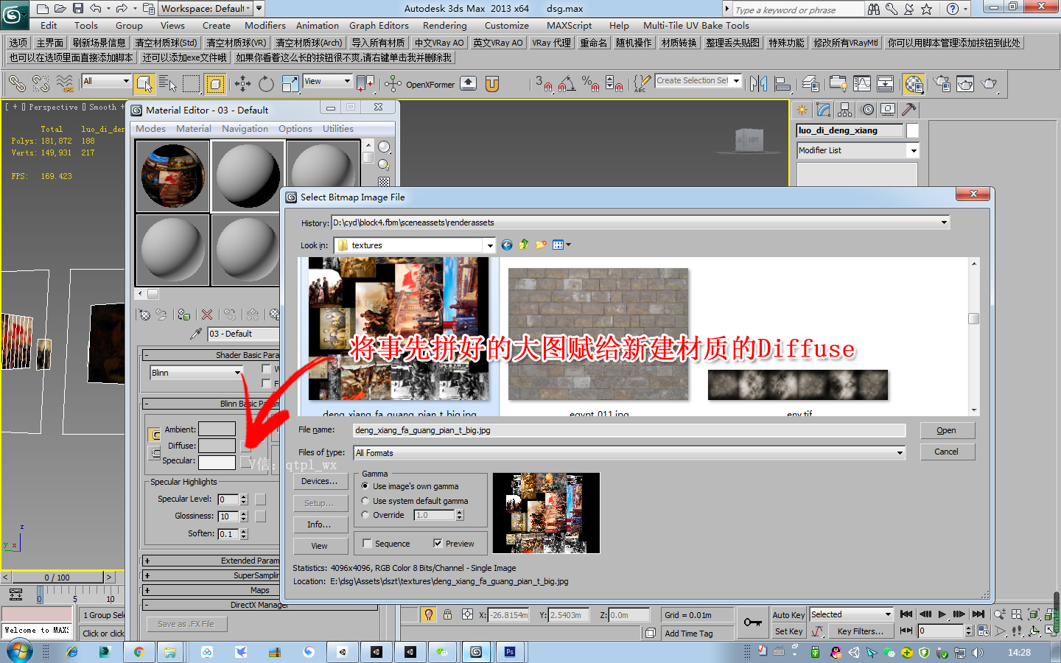Image resolution: width=1061 pixels, height=663 pixels.
Task: Enable the Sequence checkbox
Action: pos(367,544)
